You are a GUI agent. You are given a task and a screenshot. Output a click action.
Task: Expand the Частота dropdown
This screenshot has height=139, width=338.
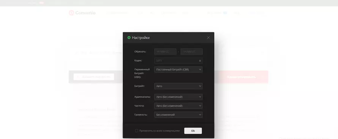[x=178, y=106]
